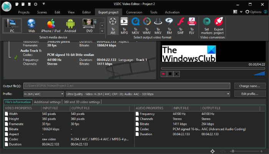Start conversion with the Export project icon

219,26
